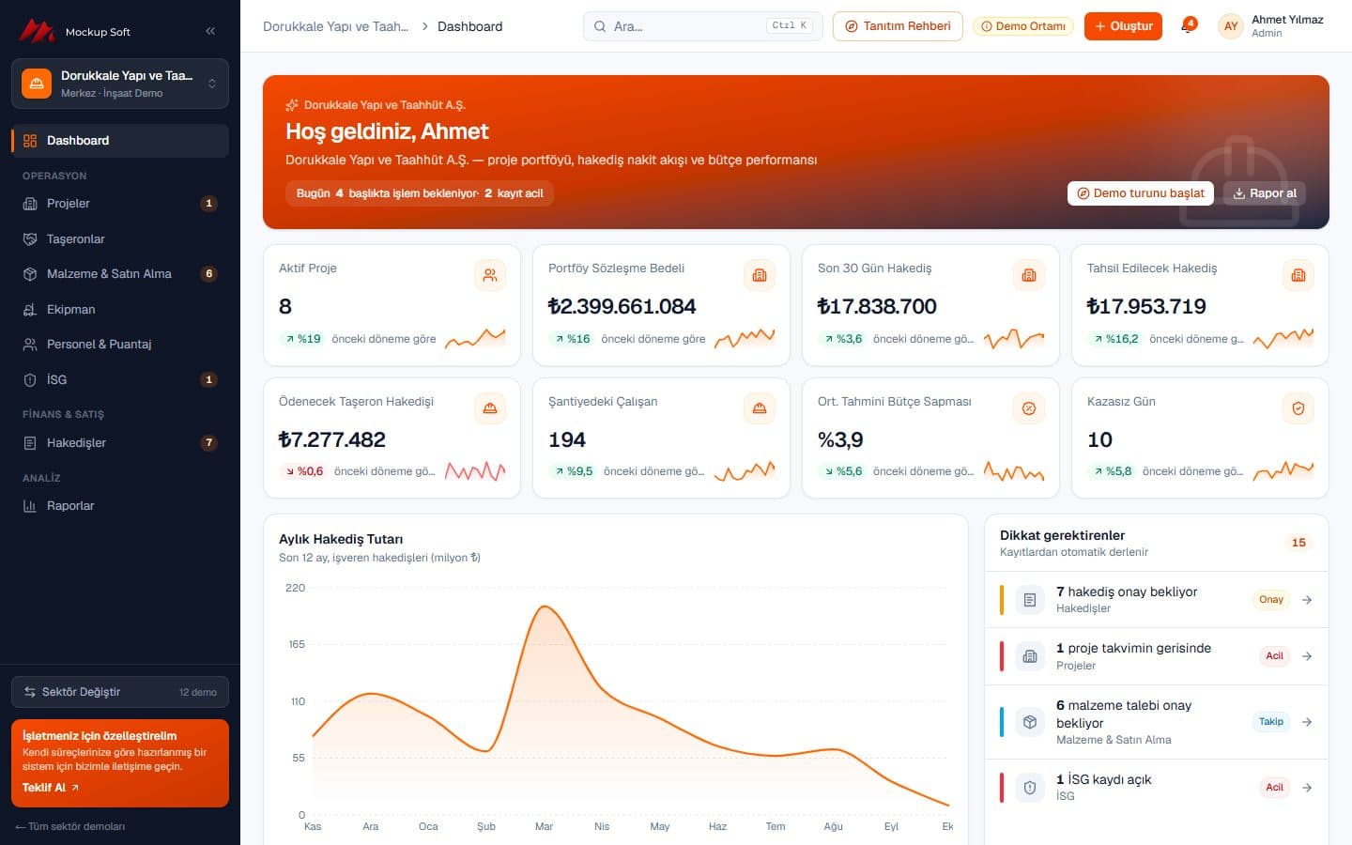Click the Onay tag on hakediş row
1352x845 pixels.
[x=1271, y=600]
